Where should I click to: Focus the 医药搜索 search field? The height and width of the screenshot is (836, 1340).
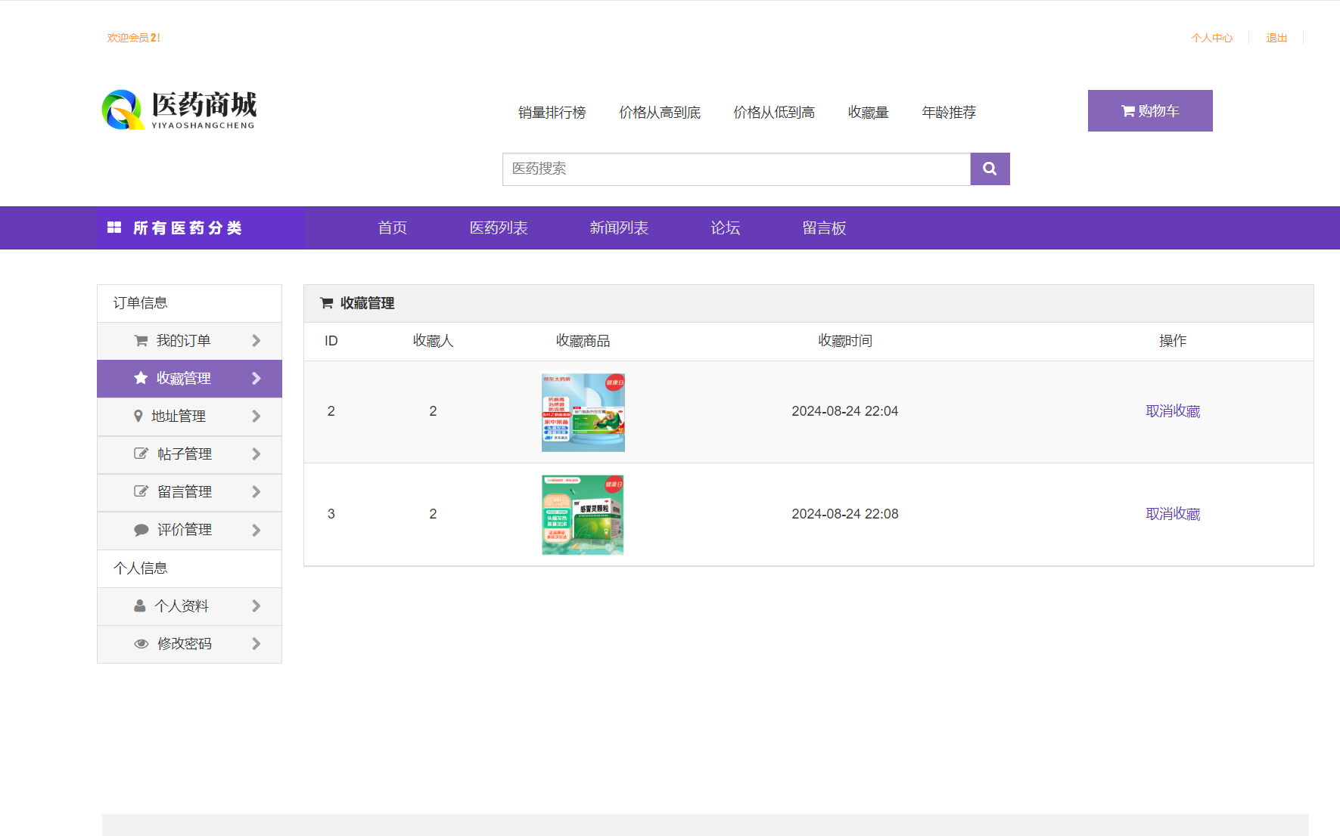(736, 169)
